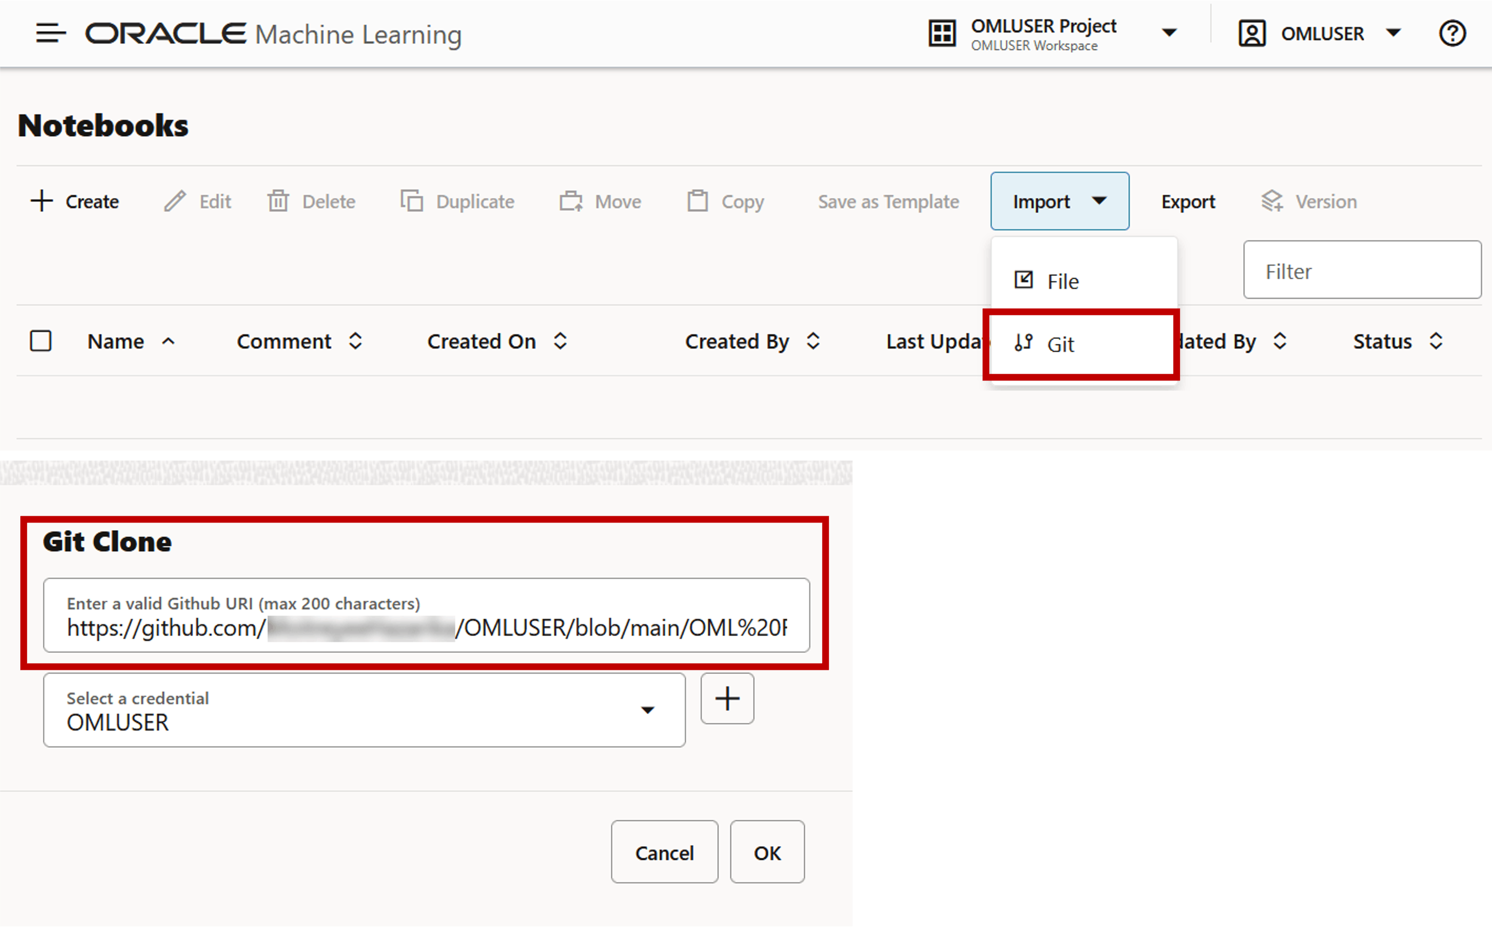Add a new credential with plus button
This screenshot has height=927, width=1492.
tap(727, 699)
